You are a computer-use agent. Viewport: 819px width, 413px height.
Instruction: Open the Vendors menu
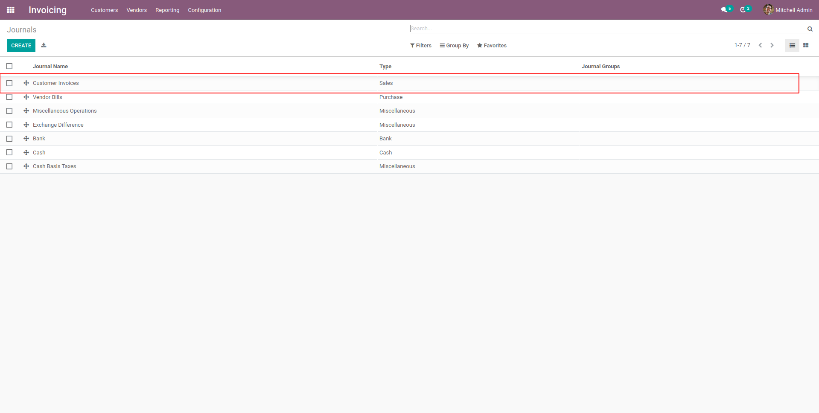137,10
